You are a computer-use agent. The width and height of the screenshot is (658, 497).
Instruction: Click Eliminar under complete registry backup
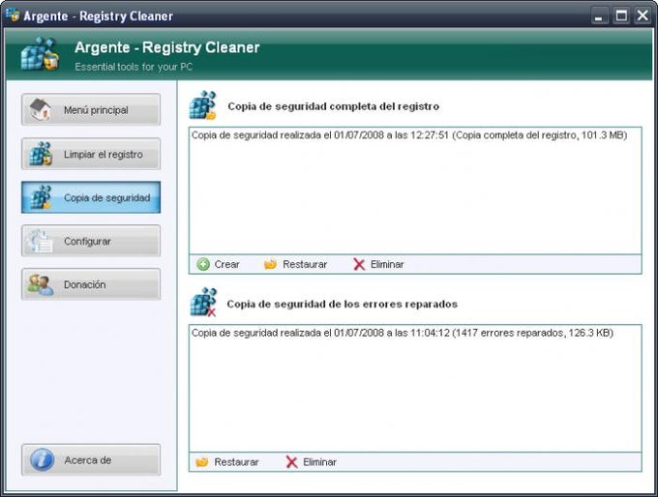[x=378, y=264]
